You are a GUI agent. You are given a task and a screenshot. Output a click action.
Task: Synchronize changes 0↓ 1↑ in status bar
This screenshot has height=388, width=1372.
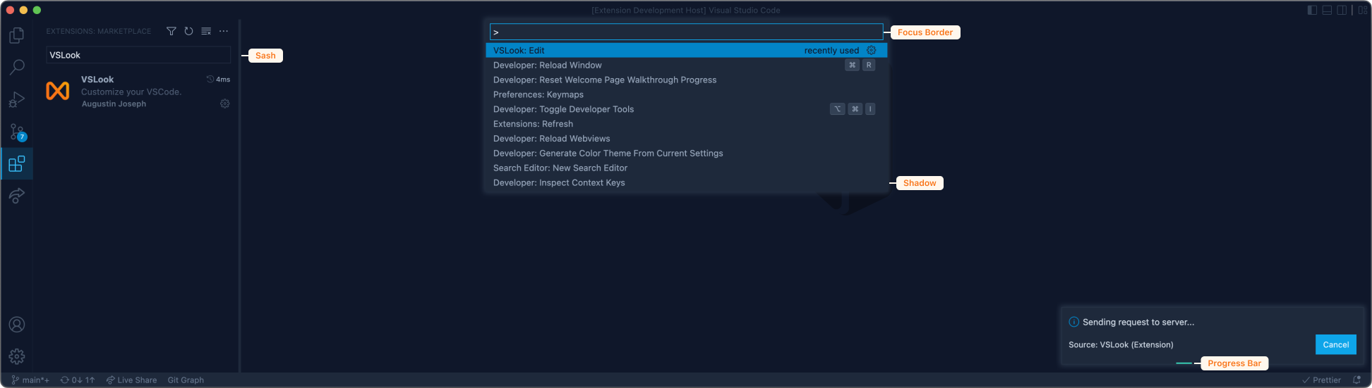tap(78, 380)
